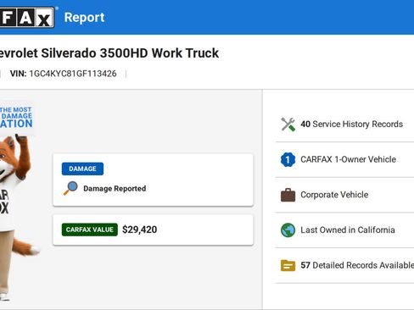This screenshot has height=310, width=414.
Task: Click the wrench and screwdriver service icon
Action: point(288,125)
